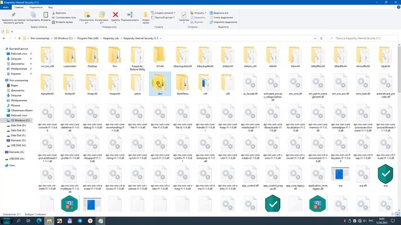Switch to large icons view in status bar
Viewport: 401px width, 225px height.
[x=398, y=214]
